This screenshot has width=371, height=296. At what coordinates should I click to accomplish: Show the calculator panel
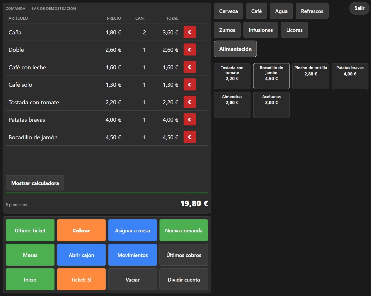(x=35, y=183)
